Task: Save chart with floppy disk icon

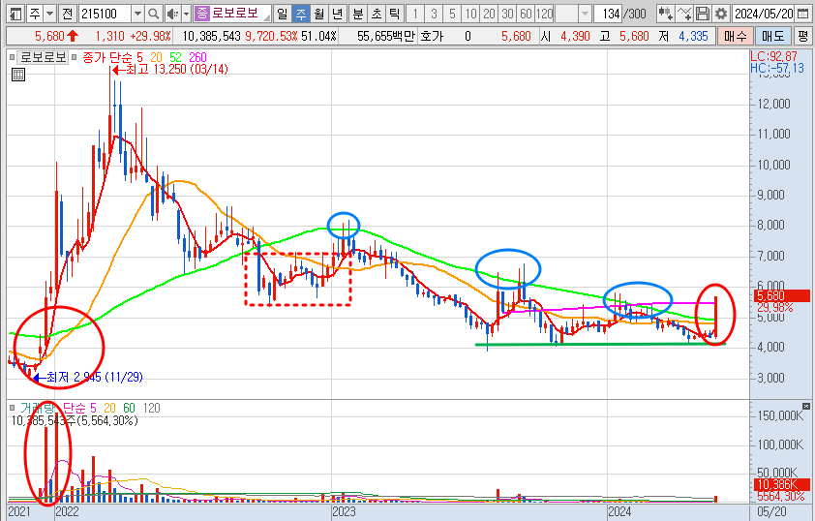Action: coord(702,14)
